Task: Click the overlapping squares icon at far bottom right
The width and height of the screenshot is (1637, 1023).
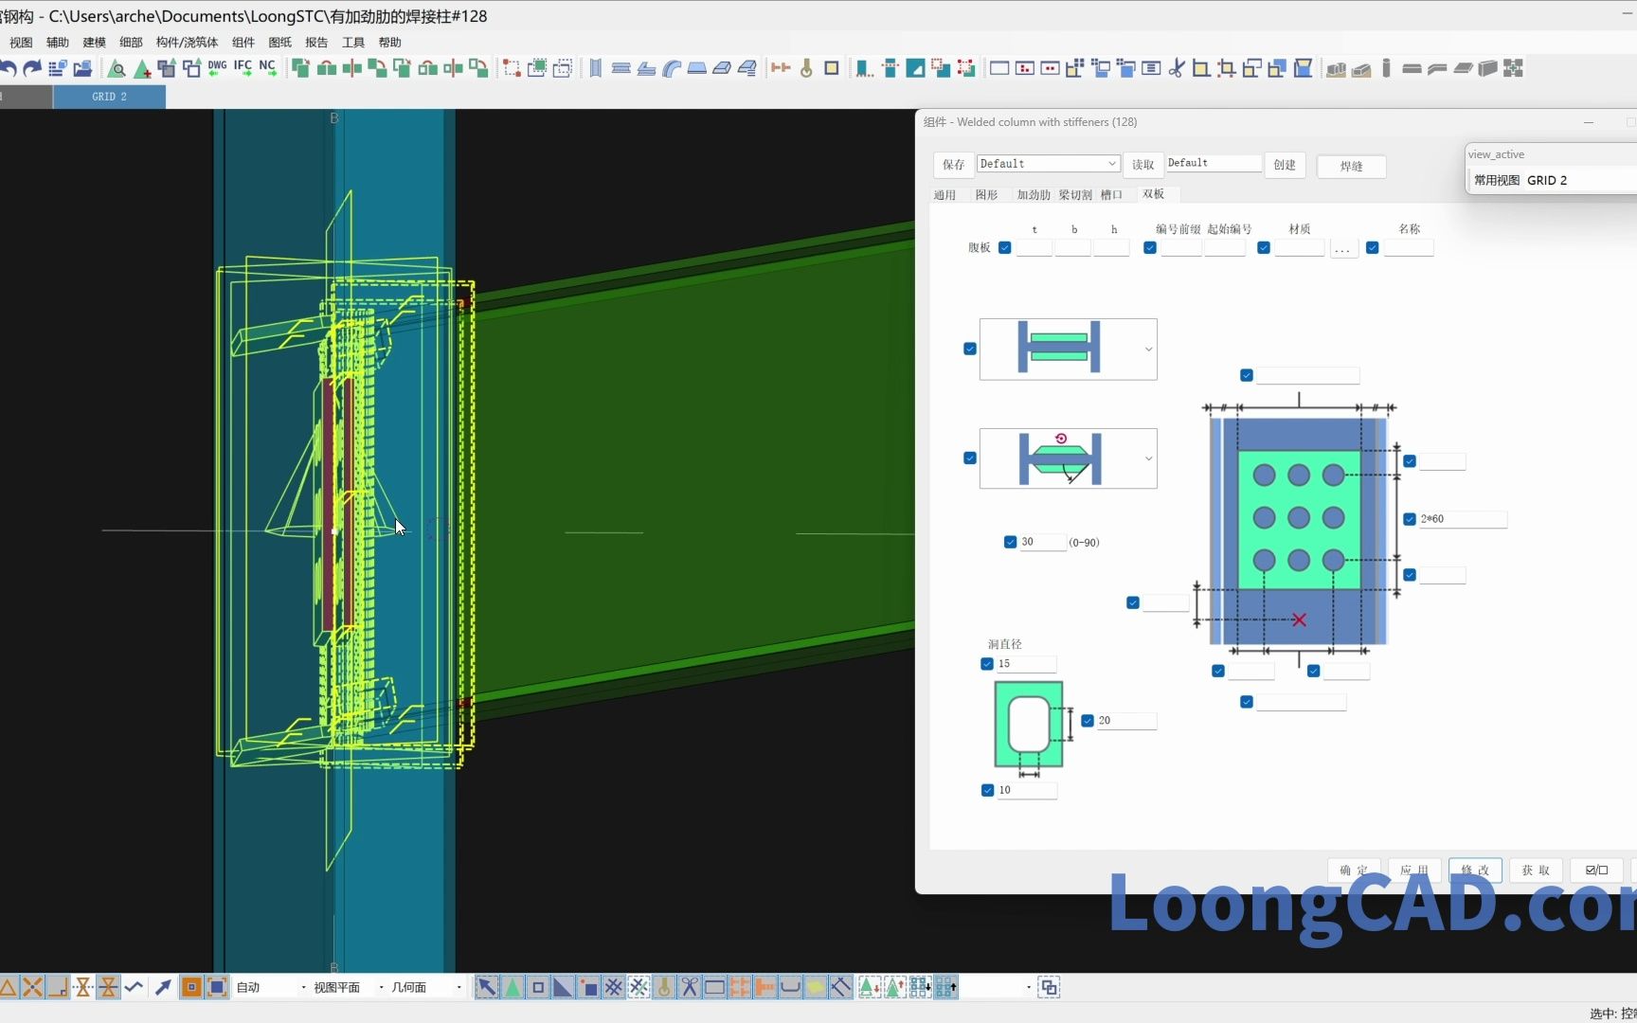Action: pos(1049,987)
